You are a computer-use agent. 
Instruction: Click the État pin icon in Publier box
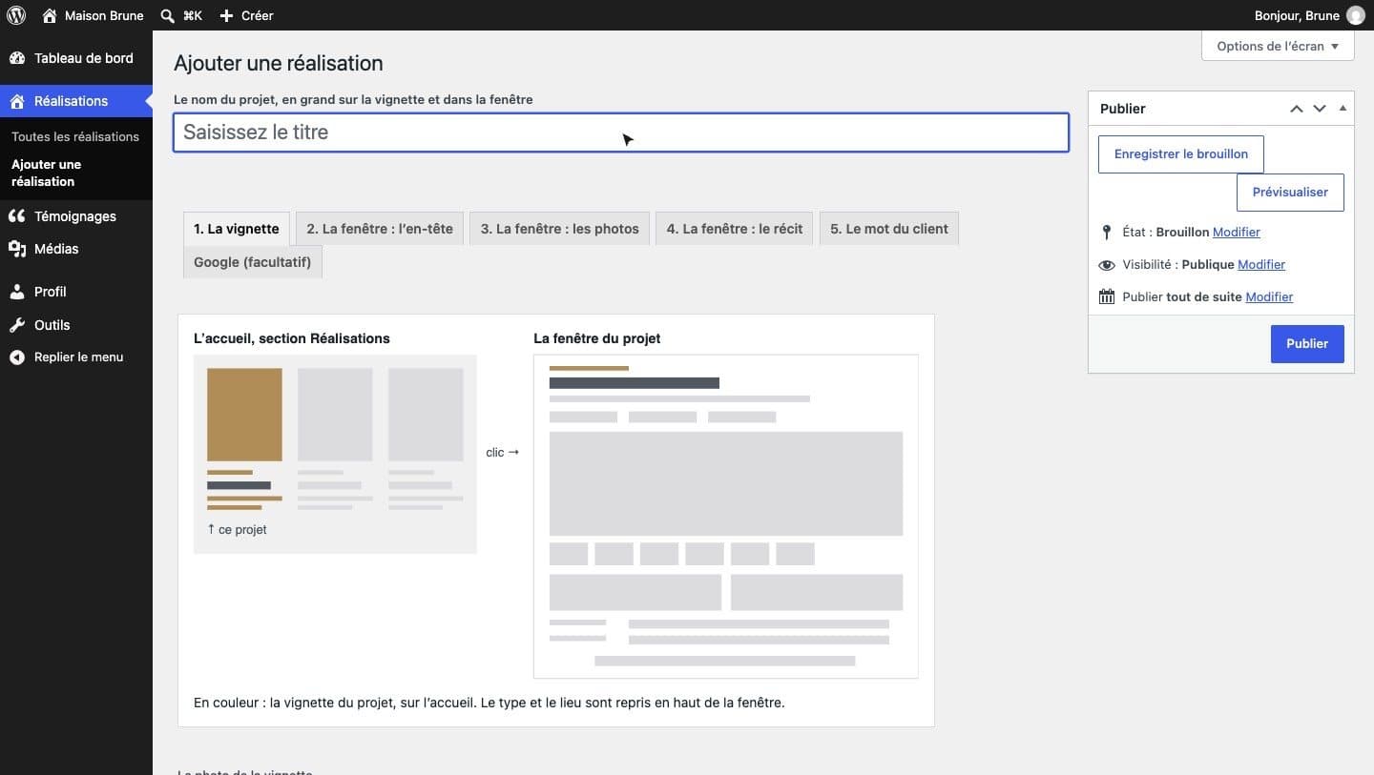click(x=1107, y=232)
